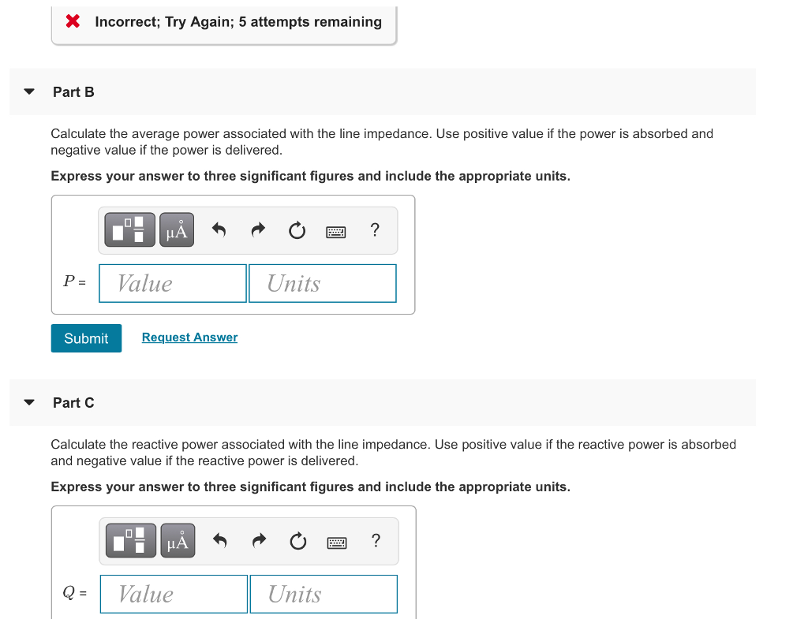Collapse the Part B section
This screenshot has height=619, width=808.
[29, 91]
